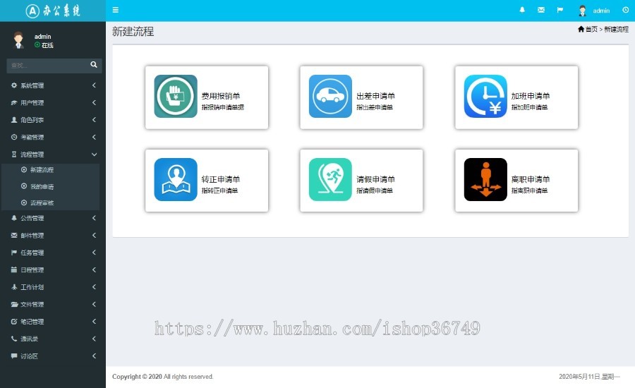The width and height of the screenshot is (635, 388).
Task: Click the 转正申请单 title text
Action: (x=221, y=179)
